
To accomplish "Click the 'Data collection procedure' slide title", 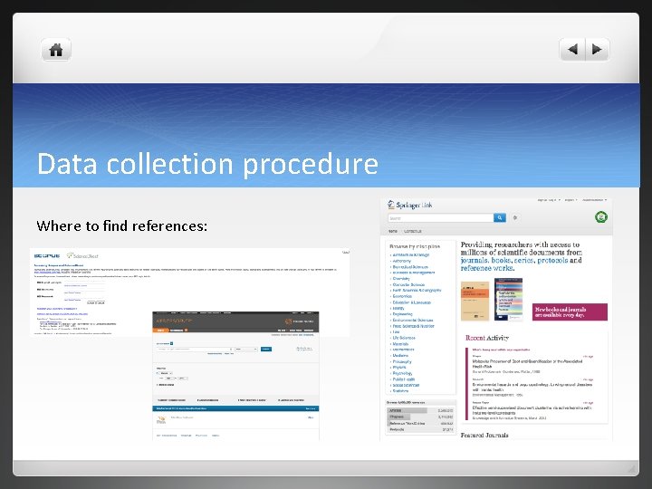I will click(x=207, y=163).
